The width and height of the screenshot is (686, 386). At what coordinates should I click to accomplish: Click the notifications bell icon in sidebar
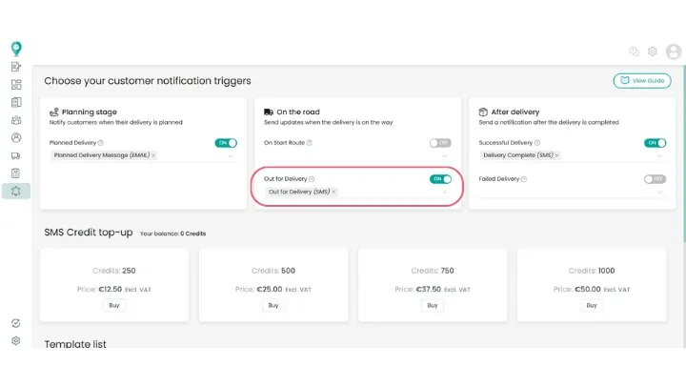pyautogui.click(x=16, y=191)
